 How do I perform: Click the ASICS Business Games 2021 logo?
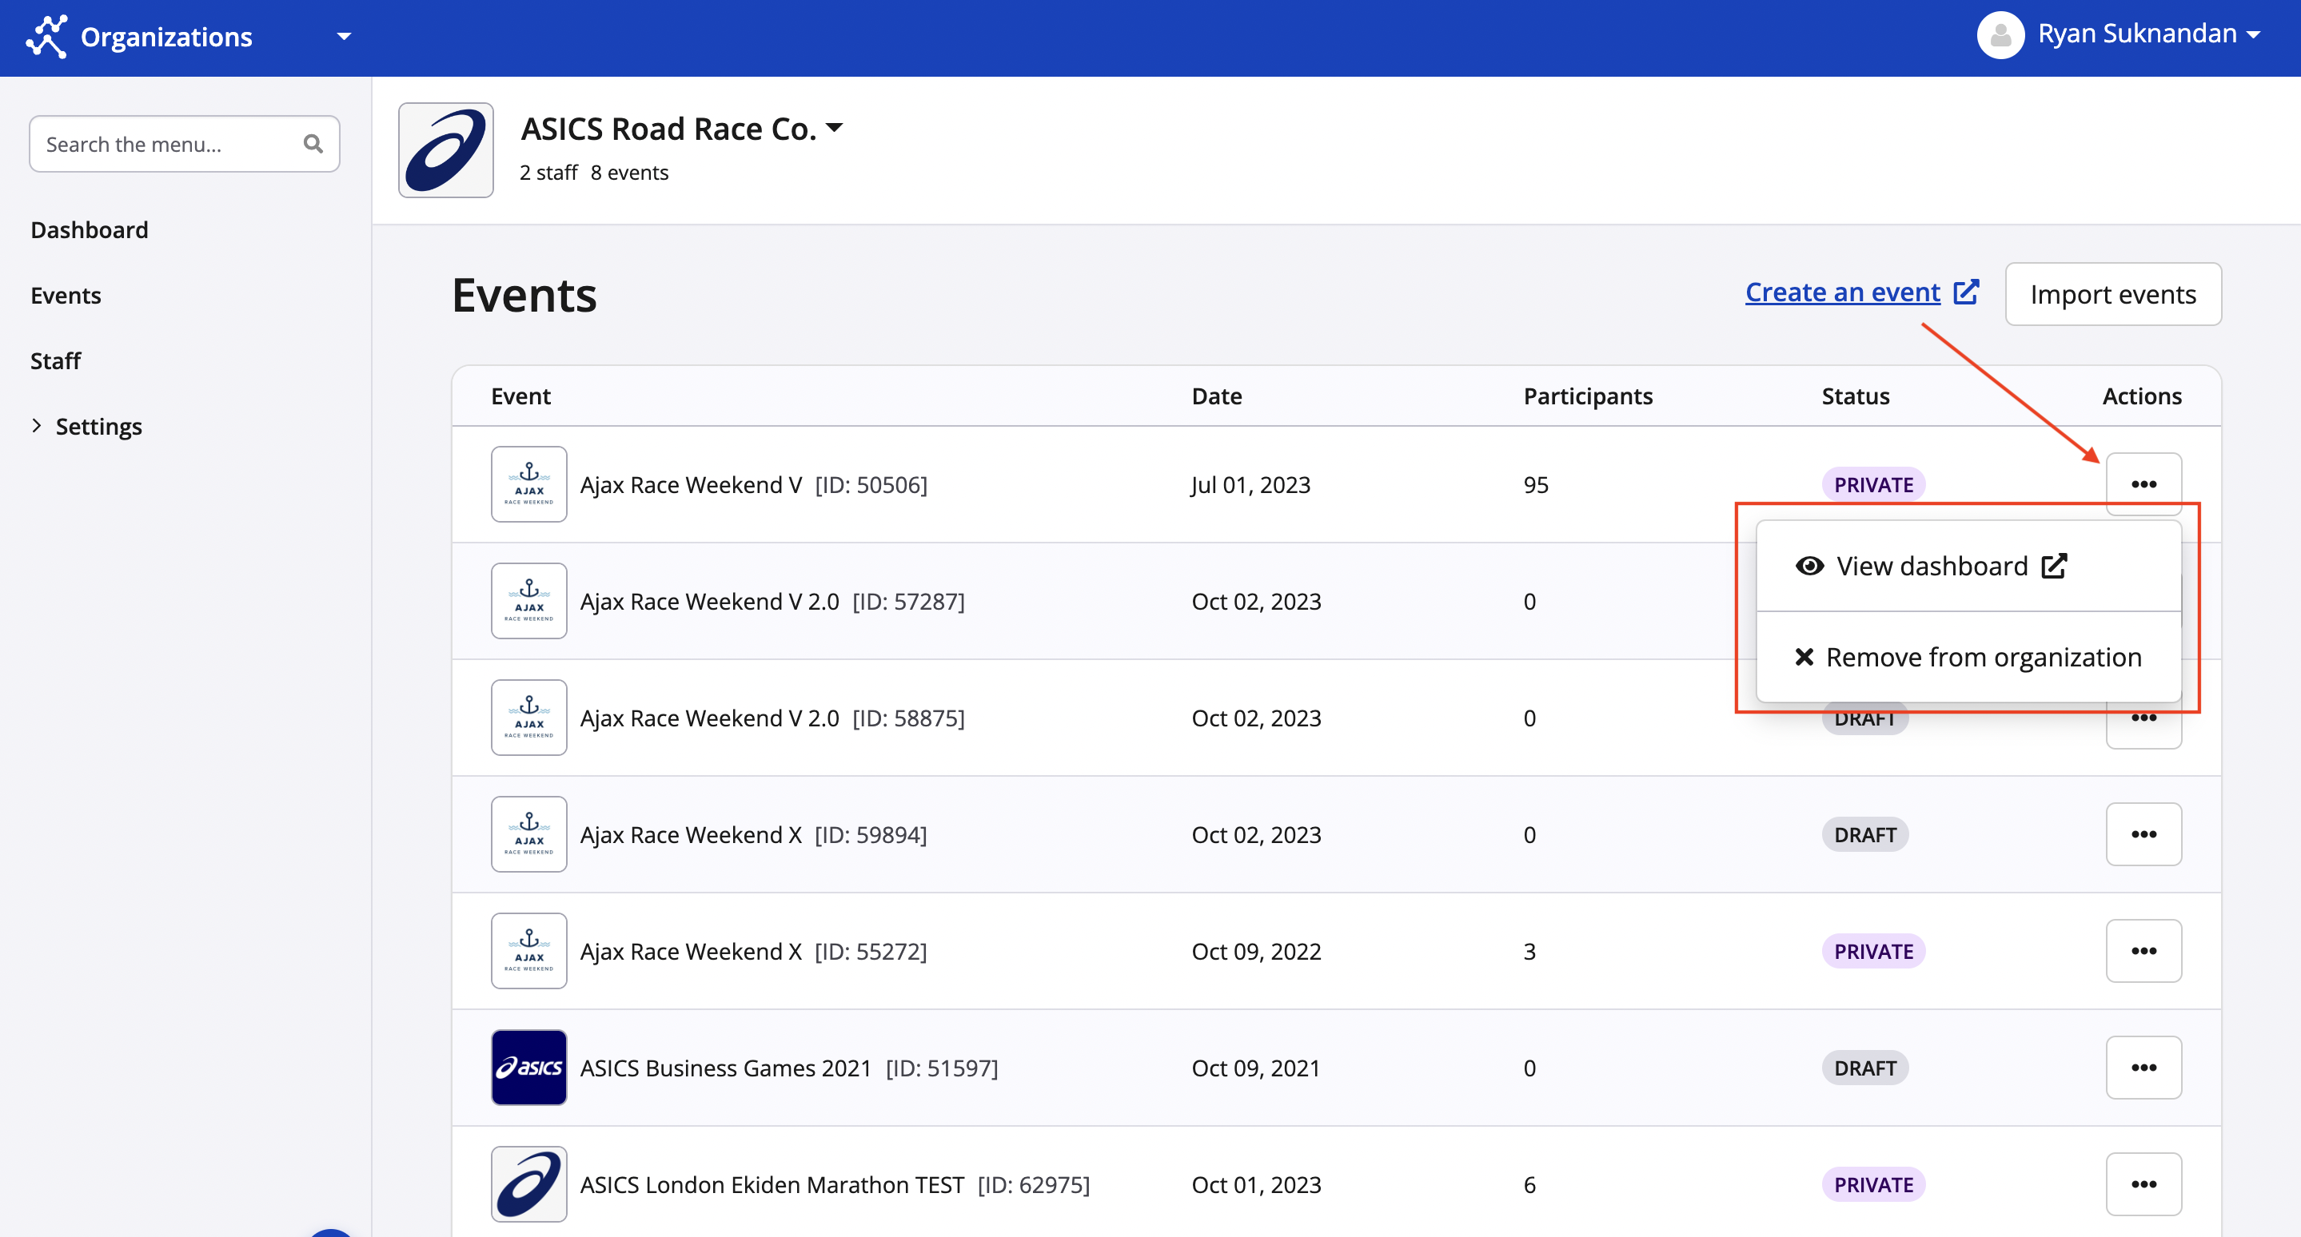point(528,1068)
